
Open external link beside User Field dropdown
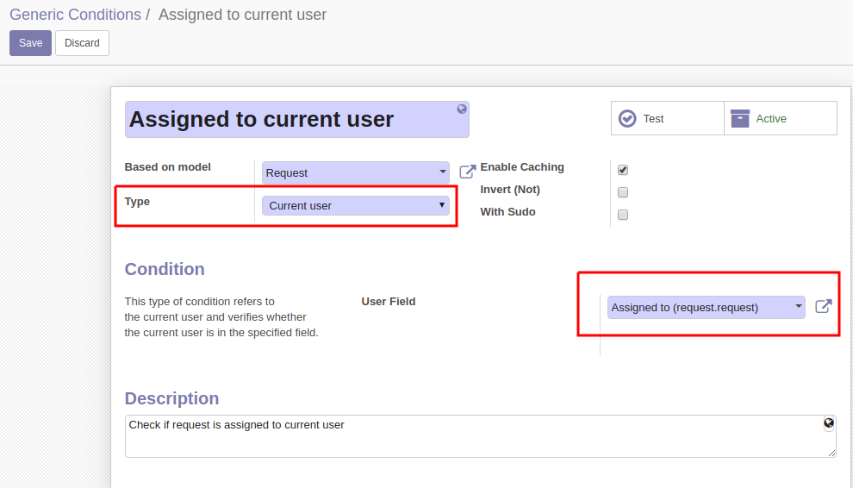tap(823, 307)
